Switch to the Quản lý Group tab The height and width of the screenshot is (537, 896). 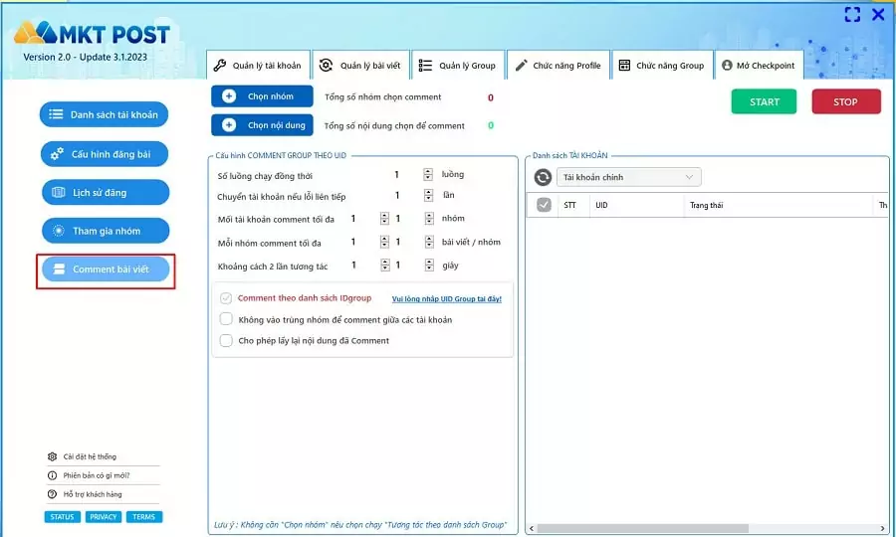[x=458, y=65]
